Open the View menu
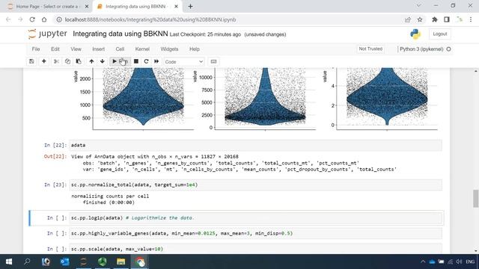Screen dimensions: 479x269 tap(76, 49)
